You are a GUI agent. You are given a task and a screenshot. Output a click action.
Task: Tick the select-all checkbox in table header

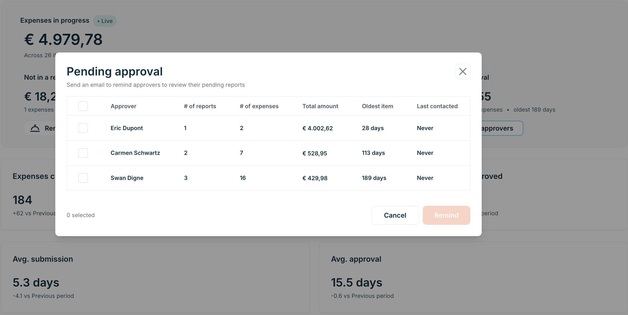83,106
